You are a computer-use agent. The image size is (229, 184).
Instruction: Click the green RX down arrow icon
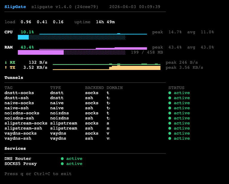pyautogui.click(x=6, y=62)
